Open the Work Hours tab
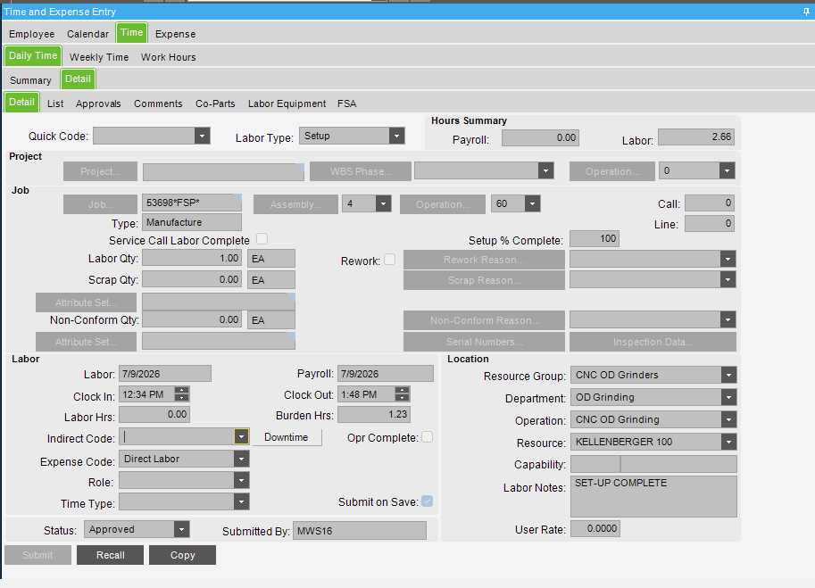This screenshot has height=588, width=815. coord(169,57)
